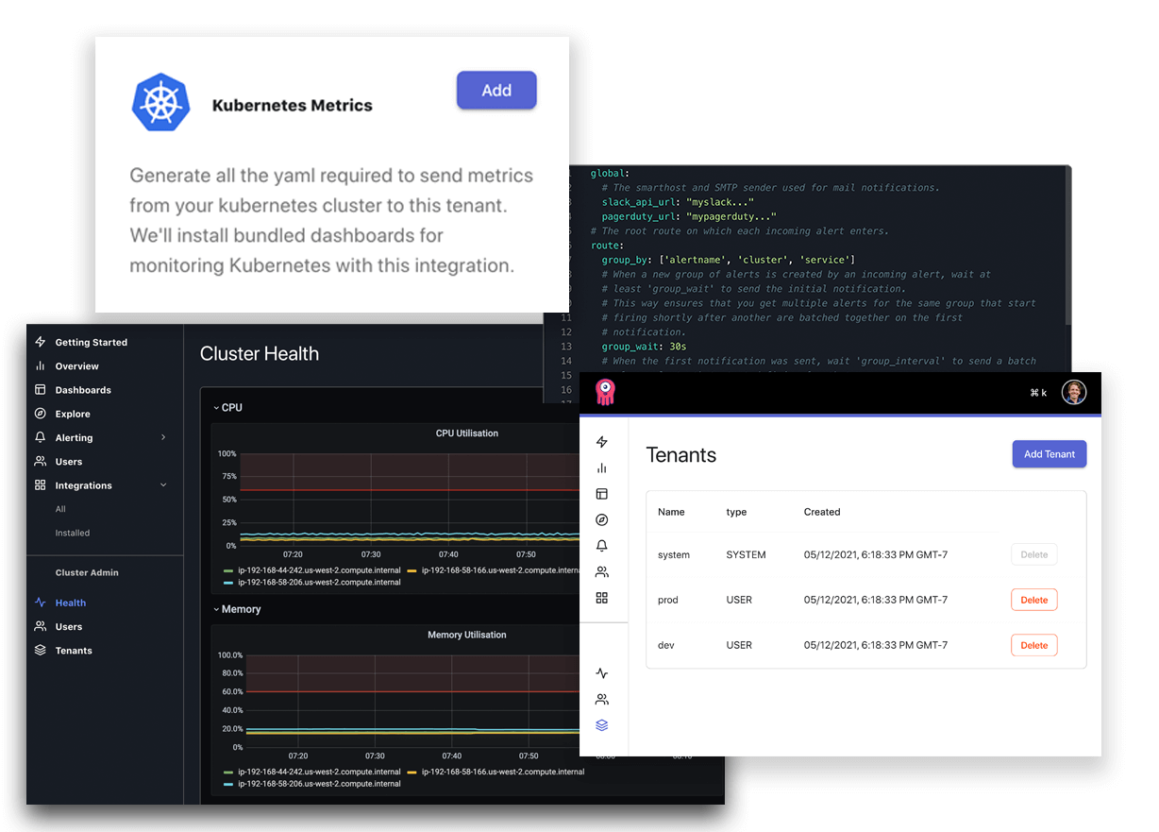
Task: Toggle ip-192-168-58-166 series in CPU legend
Action: point(495,570)
